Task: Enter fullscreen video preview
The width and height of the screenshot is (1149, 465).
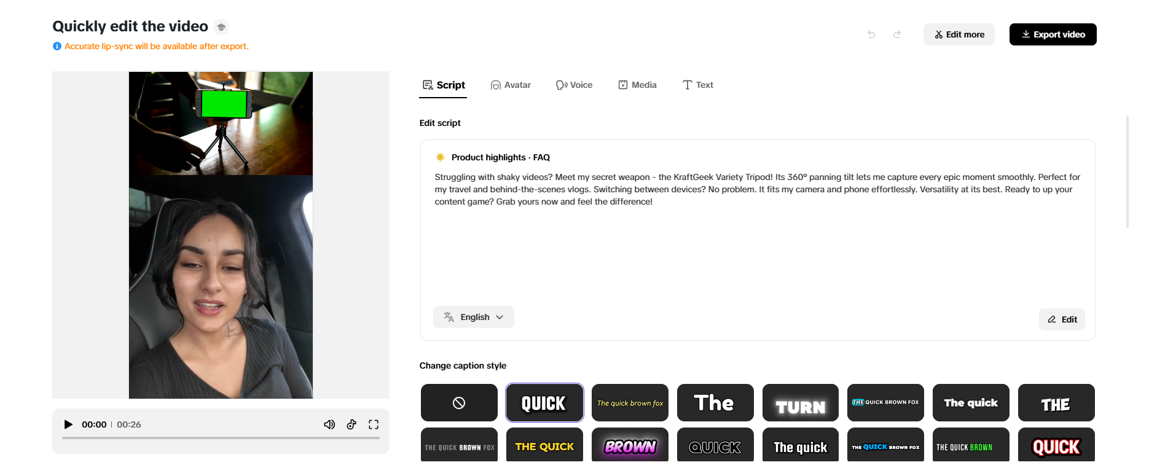Action: (374, 424)
